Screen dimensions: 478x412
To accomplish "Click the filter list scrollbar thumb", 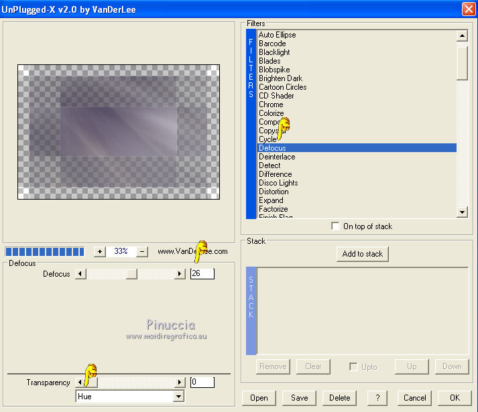I will coord(462,63).
